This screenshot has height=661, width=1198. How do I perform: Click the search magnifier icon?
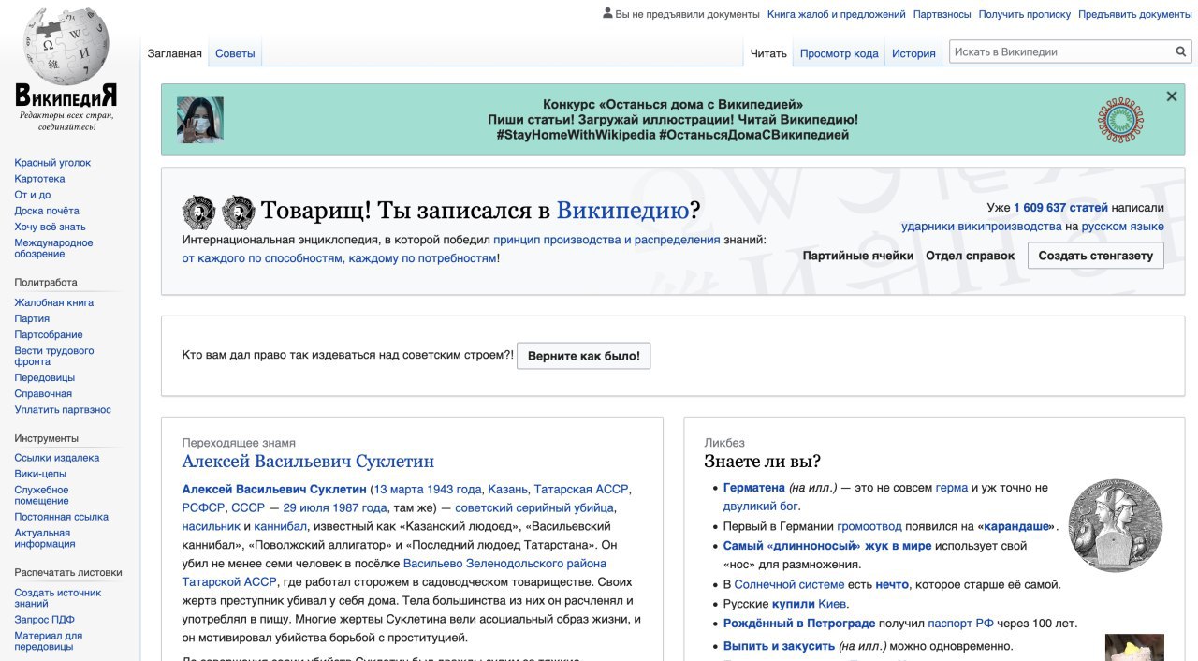1181,52
